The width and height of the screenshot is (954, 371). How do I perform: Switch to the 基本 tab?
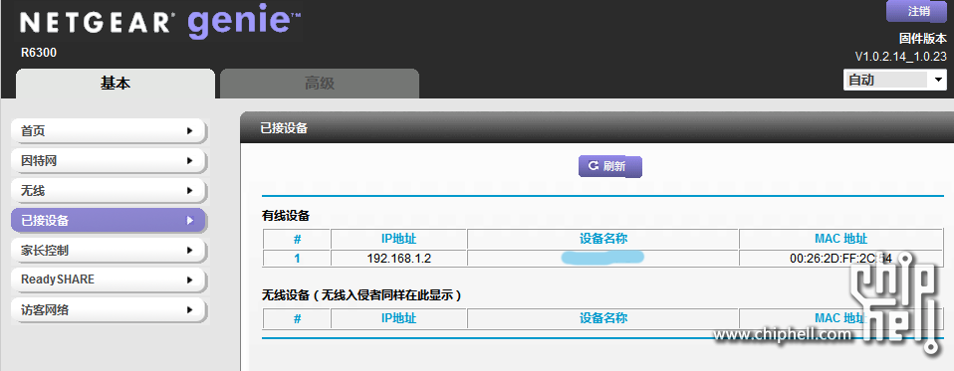pos(115,84)
